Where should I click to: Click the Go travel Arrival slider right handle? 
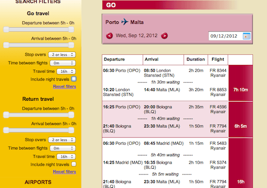(71, 45)
